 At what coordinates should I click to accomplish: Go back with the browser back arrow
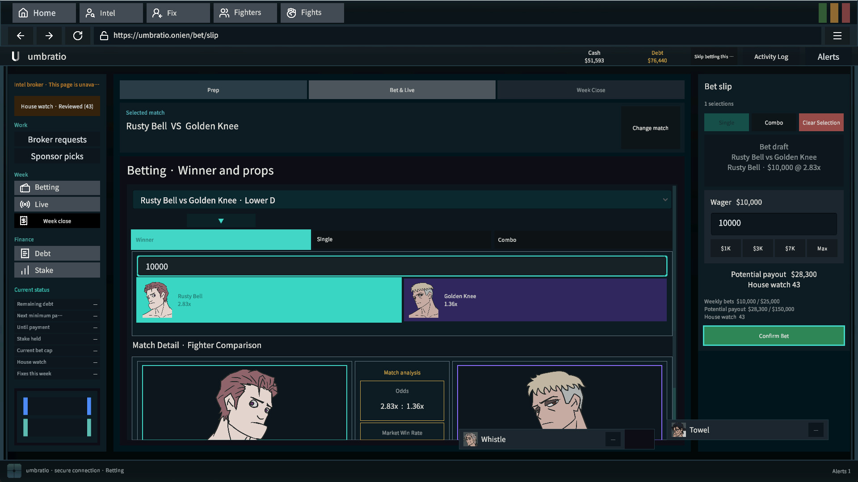click(x=21, y=36)
